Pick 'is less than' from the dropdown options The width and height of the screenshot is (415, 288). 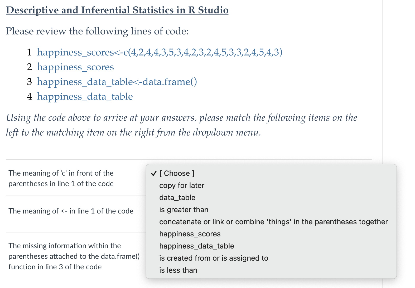pyautogui.click(x=178, y=270)
